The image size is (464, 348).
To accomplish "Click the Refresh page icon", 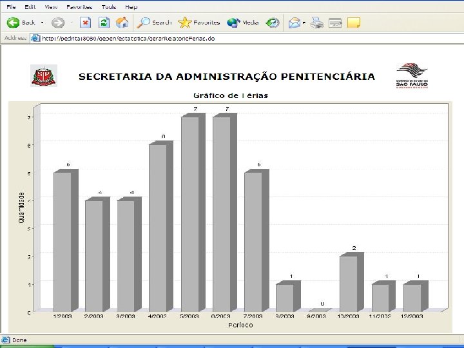I will (x=104, y=23).
